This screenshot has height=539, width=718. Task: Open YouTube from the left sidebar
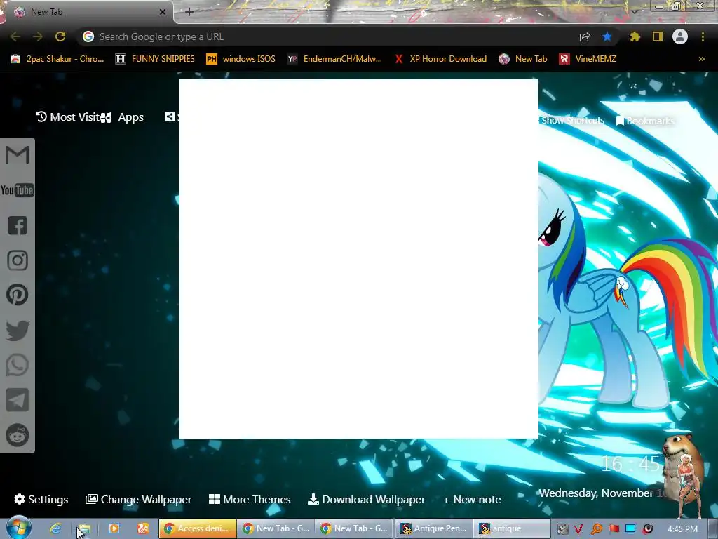[x=18, y=190]
